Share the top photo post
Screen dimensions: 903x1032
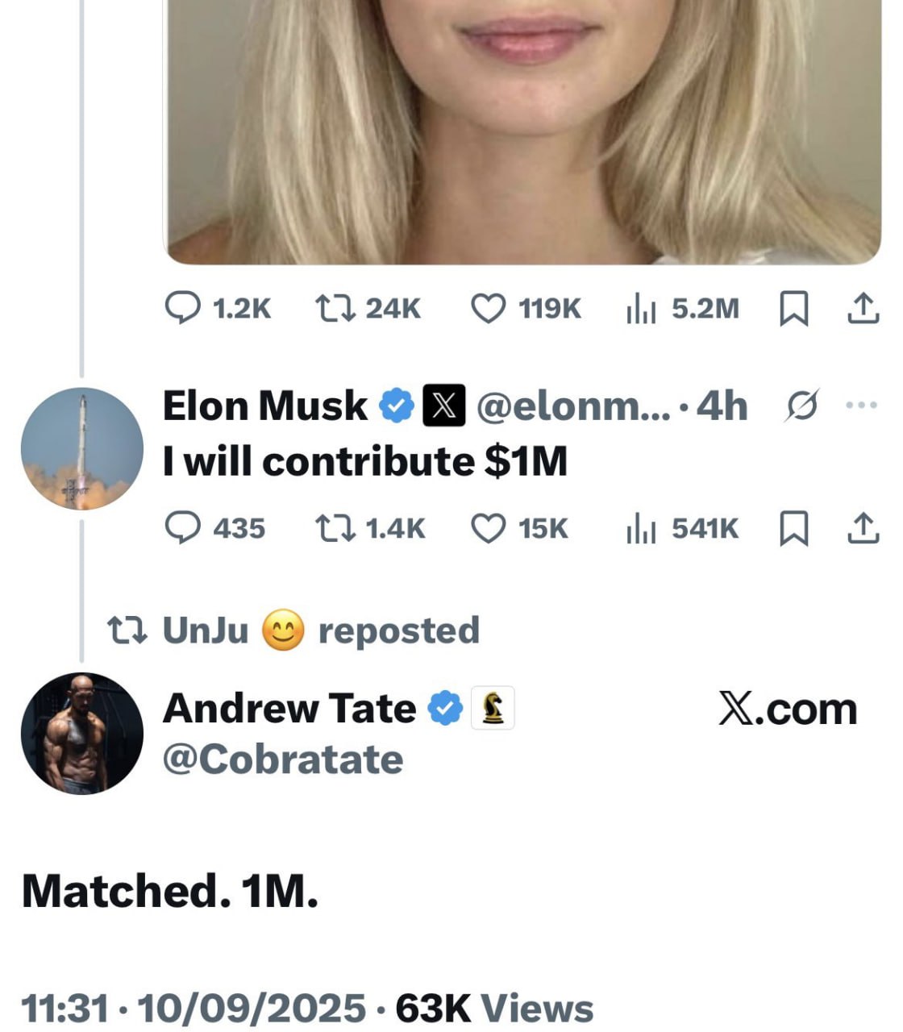(x=863, y=308)
